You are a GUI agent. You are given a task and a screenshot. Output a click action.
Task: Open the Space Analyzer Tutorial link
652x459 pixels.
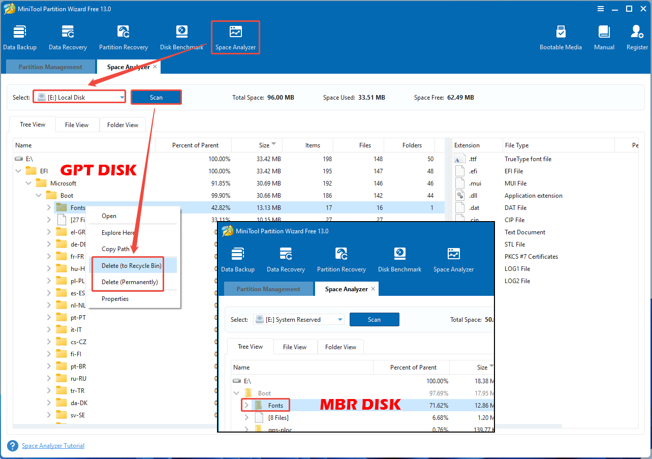pos(53,445)
